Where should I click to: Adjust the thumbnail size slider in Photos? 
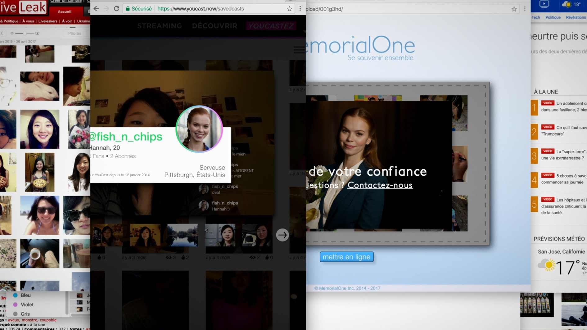25,33
